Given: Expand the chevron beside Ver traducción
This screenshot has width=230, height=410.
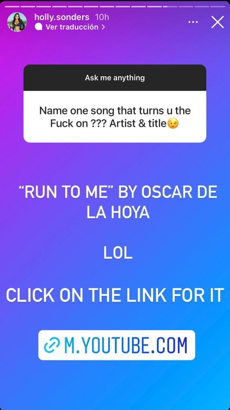Looking at the screenshot, I should 103,27.
